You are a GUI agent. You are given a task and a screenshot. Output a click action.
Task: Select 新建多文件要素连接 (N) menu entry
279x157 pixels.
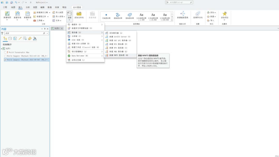[86, 28]
